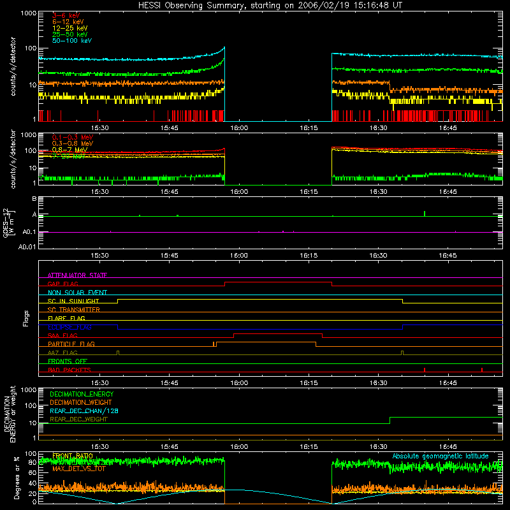Click the 0.3-0.8 MeV legend label
Viewport: 510px width, 510px height.
(73, 143)
